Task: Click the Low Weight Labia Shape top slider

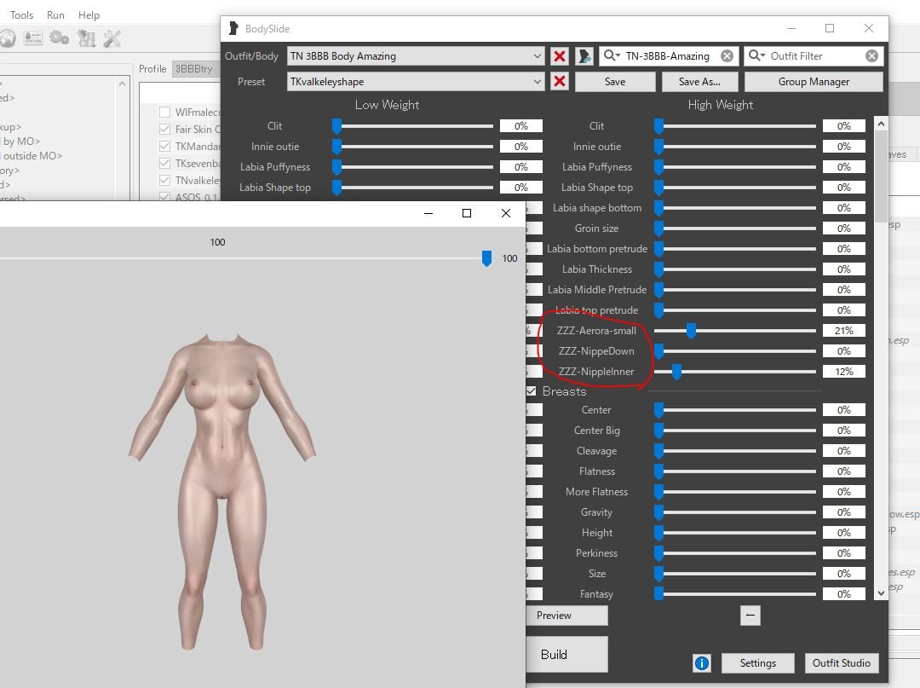Action: tap(413, 188)
